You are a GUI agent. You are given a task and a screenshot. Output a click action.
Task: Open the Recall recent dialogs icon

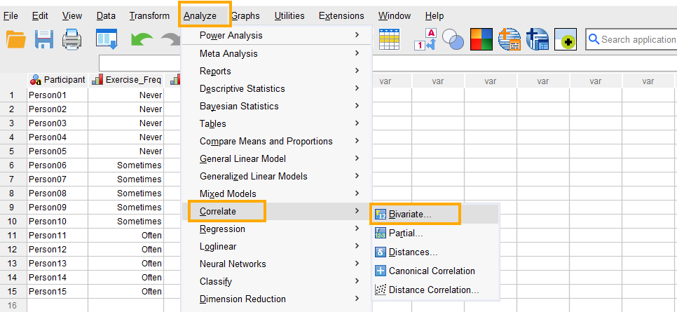[106, 41]
